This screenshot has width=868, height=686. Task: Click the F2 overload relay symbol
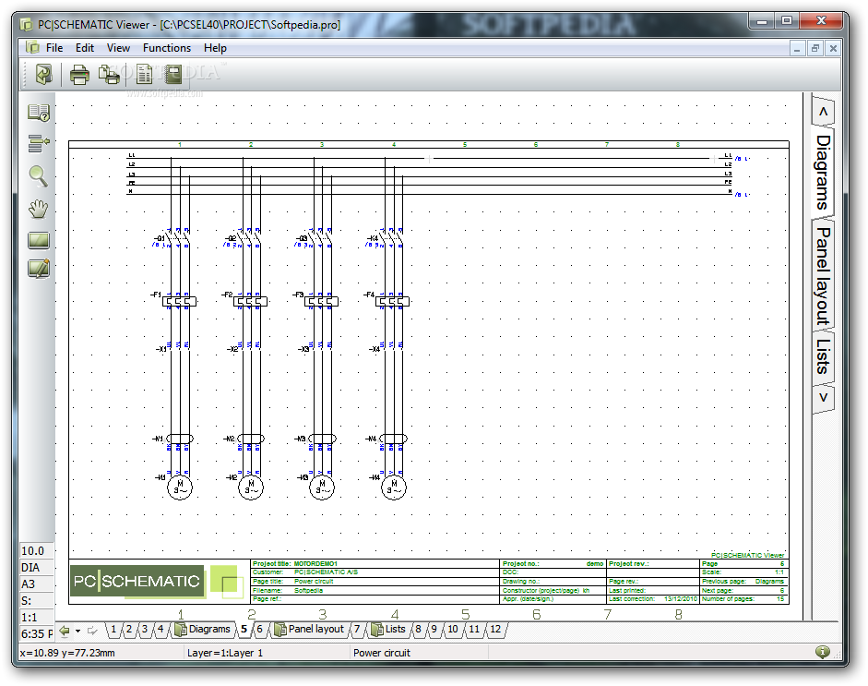[250, 301]
